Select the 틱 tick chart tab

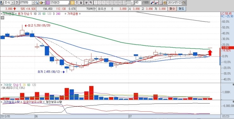coord(91,3)
